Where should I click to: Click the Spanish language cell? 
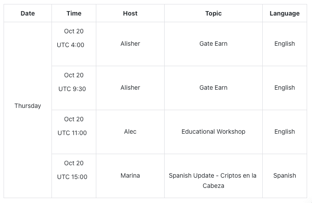(x=284, y=175)
